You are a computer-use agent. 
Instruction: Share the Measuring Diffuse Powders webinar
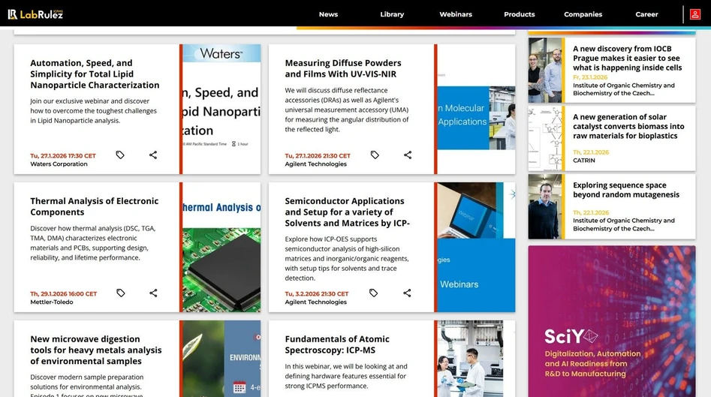click(408, 155)
